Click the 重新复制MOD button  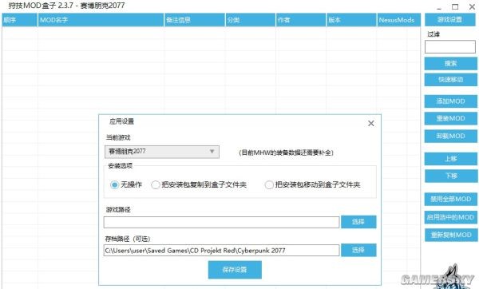point(450,235)
